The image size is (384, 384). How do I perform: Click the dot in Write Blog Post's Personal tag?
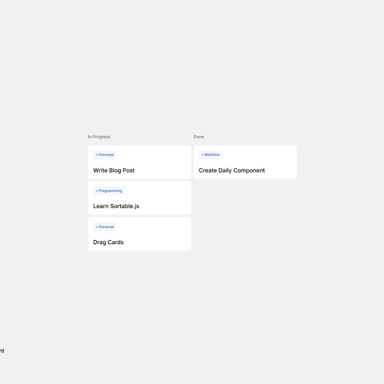click(97, 155)
